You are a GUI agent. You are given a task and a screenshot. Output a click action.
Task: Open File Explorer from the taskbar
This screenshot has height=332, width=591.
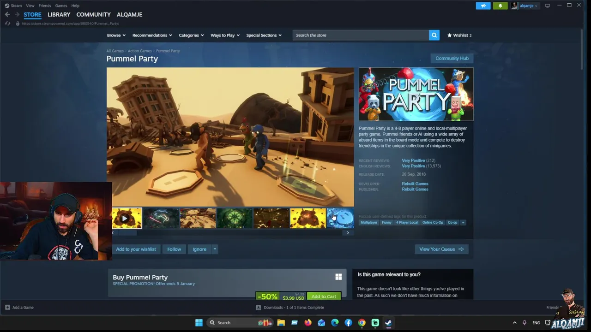pos(281,322)
